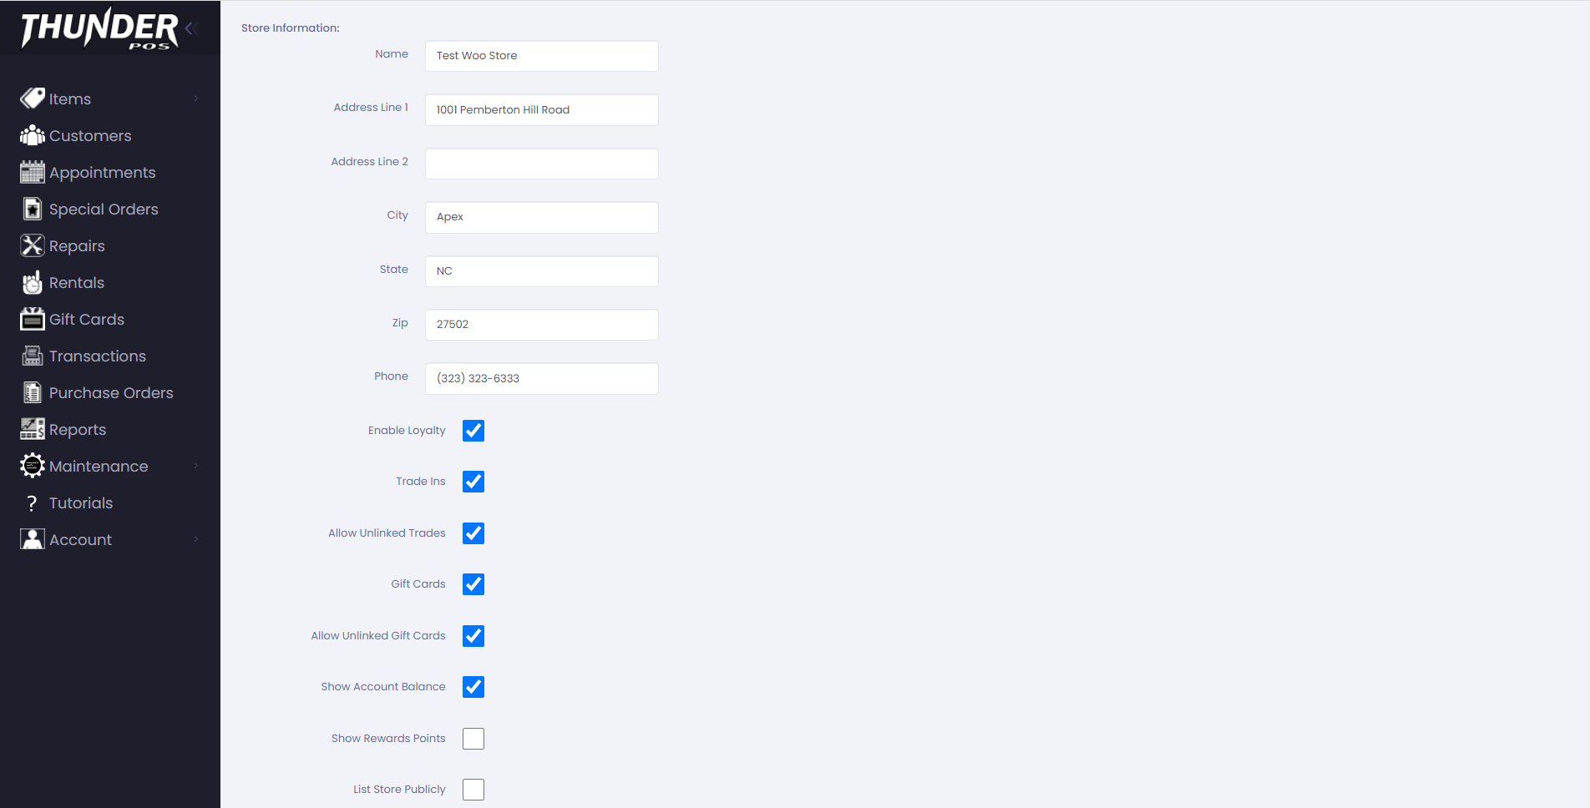Open Customers via the people icon
The image size is (1590, 808).
point(32,135)
